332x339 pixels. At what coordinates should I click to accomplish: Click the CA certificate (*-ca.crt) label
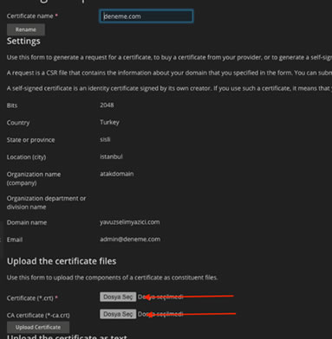click(38, 315)
